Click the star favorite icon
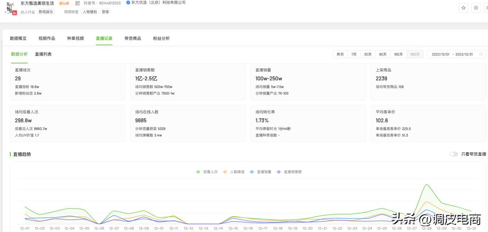 464,8
